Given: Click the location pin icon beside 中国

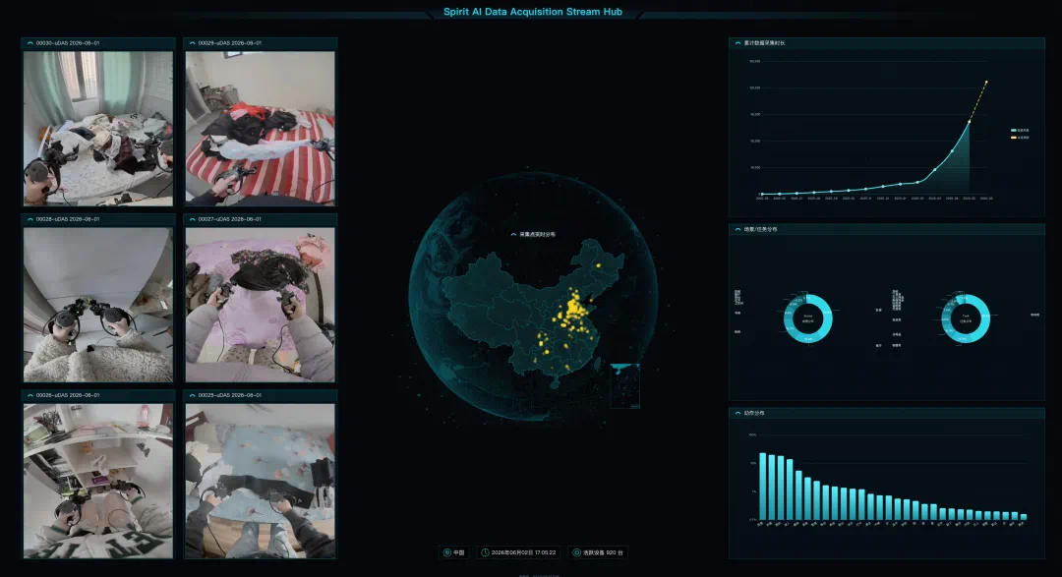Looking at the screenshot, I should pos(447,552).
